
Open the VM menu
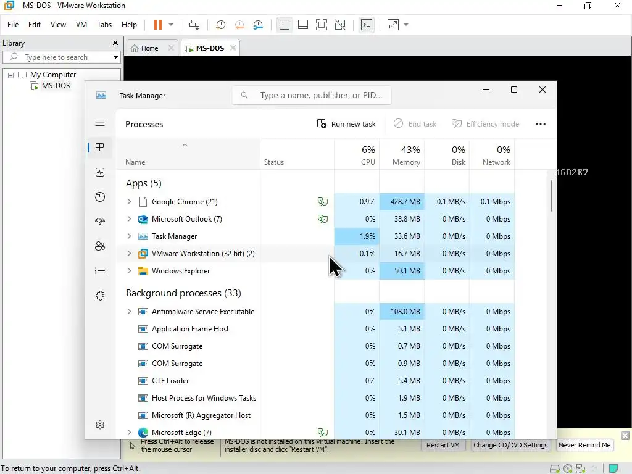point(81,25)
